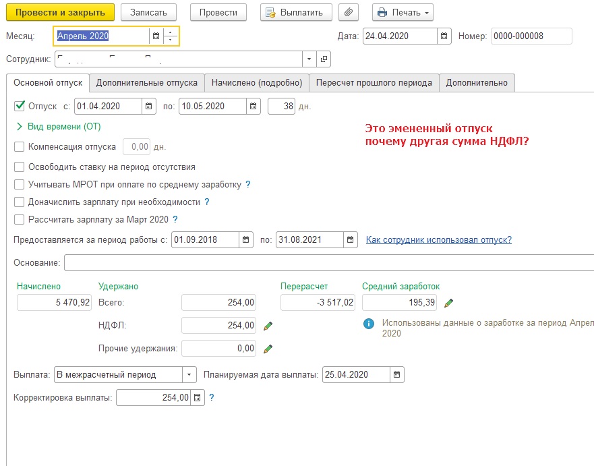The width and height of the screenshot is (594, 466).
Task: Click into the Основание text field
Action: pyautogui.click(x=324, y=262)
